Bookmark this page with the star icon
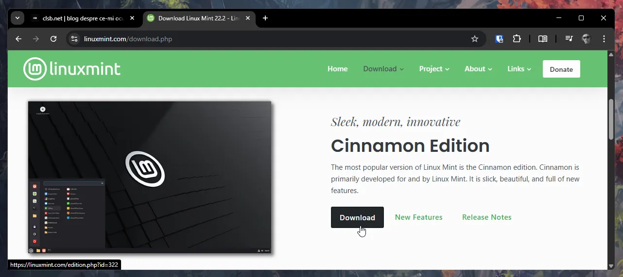Viewport: 623px width, 277px height. click(x=475, y=39)
